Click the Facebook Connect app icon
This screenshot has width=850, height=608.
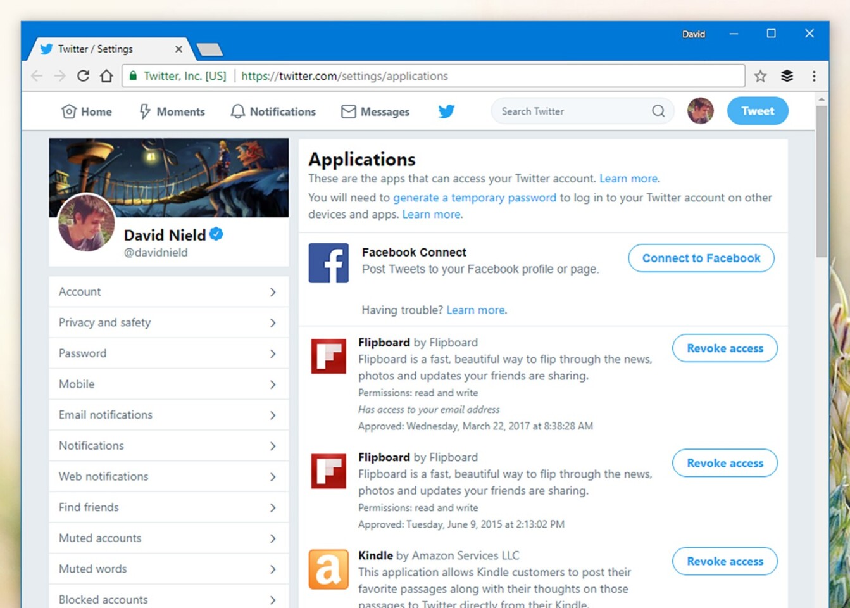pos(328,262)
